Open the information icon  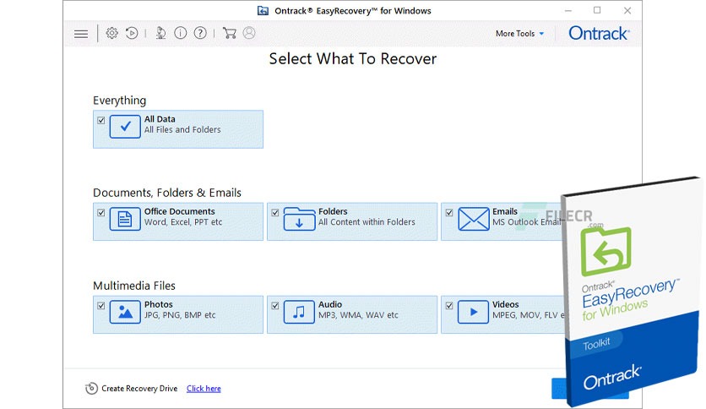pos(180,33)
